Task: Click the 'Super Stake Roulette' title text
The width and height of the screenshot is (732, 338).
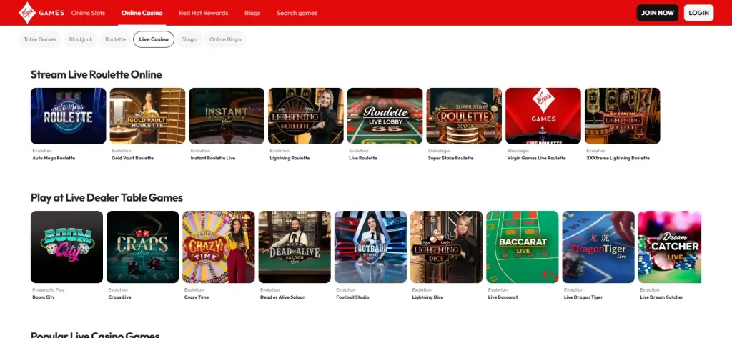Action: [x=450, y=158]
